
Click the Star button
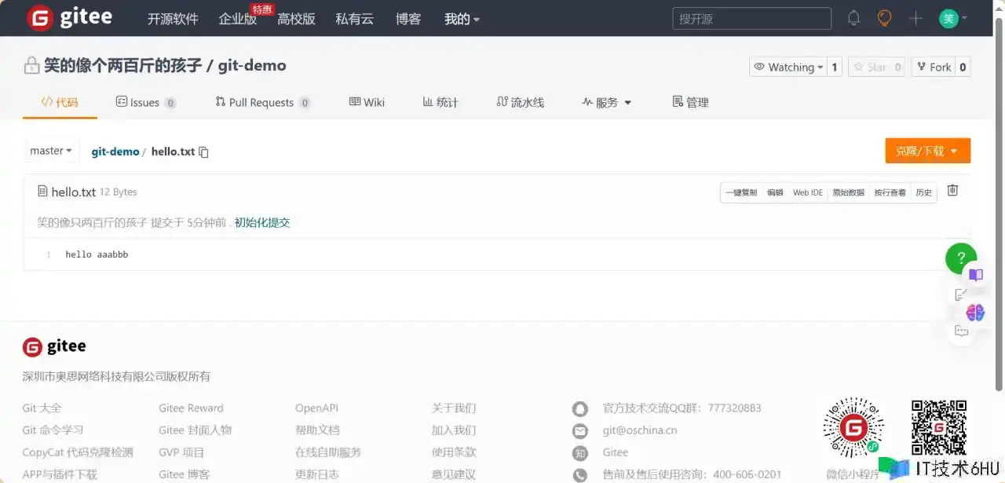(868, 67)
